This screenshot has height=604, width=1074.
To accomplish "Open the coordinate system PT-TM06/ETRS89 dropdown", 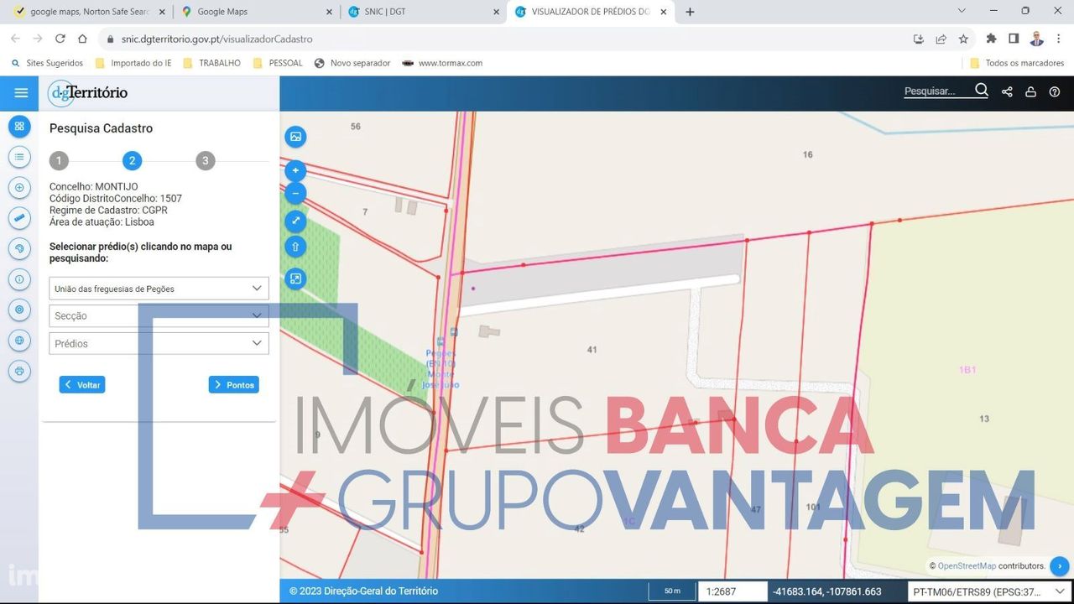I will coord(990,591).
